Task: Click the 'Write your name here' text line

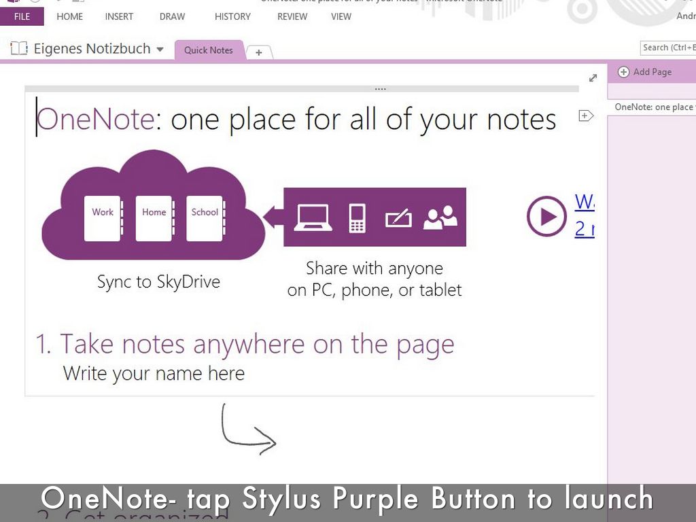Action: click(x=154, y=373)
